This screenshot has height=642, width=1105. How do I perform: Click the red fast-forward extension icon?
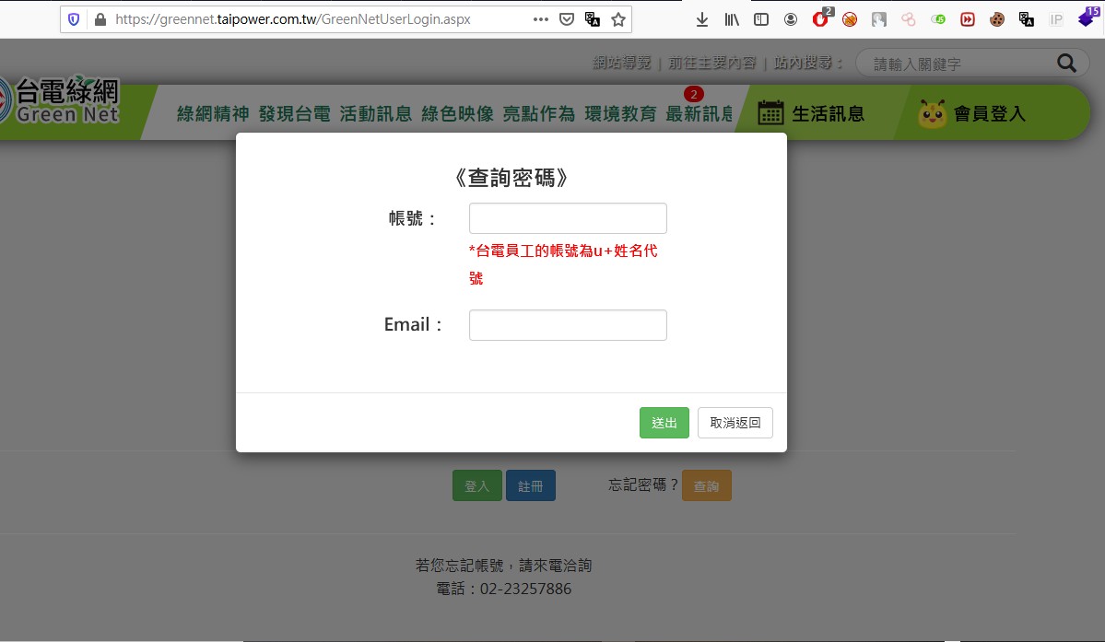click(x=968, y=19)
